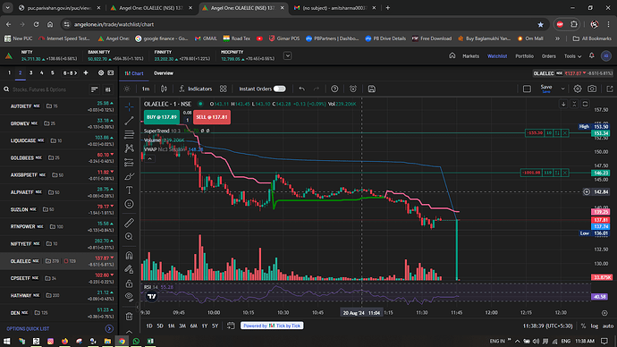Image resolution: width=617 pixels, height=347 pixels.
Task: Select the ruler measure tool
Action: (129, 223)
